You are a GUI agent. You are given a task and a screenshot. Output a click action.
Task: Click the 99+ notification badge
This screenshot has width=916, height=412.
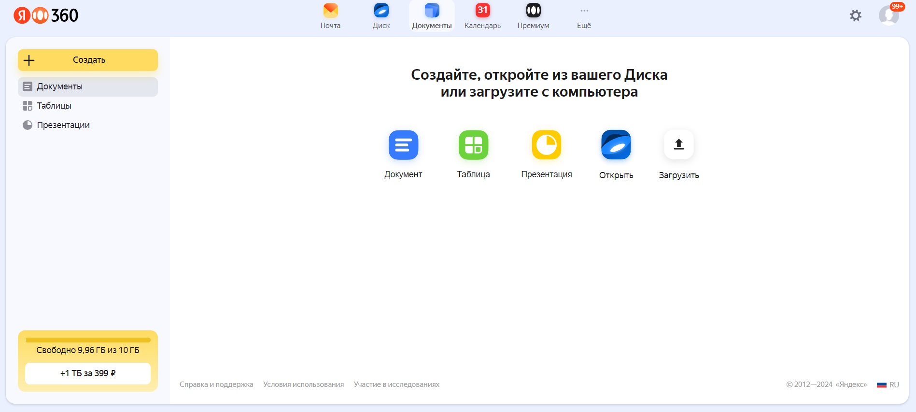click(897, 6)
